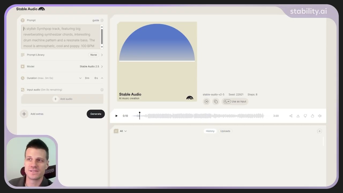Expand the Prompt Library chevron
343x193 pixels.
point(102,55)
